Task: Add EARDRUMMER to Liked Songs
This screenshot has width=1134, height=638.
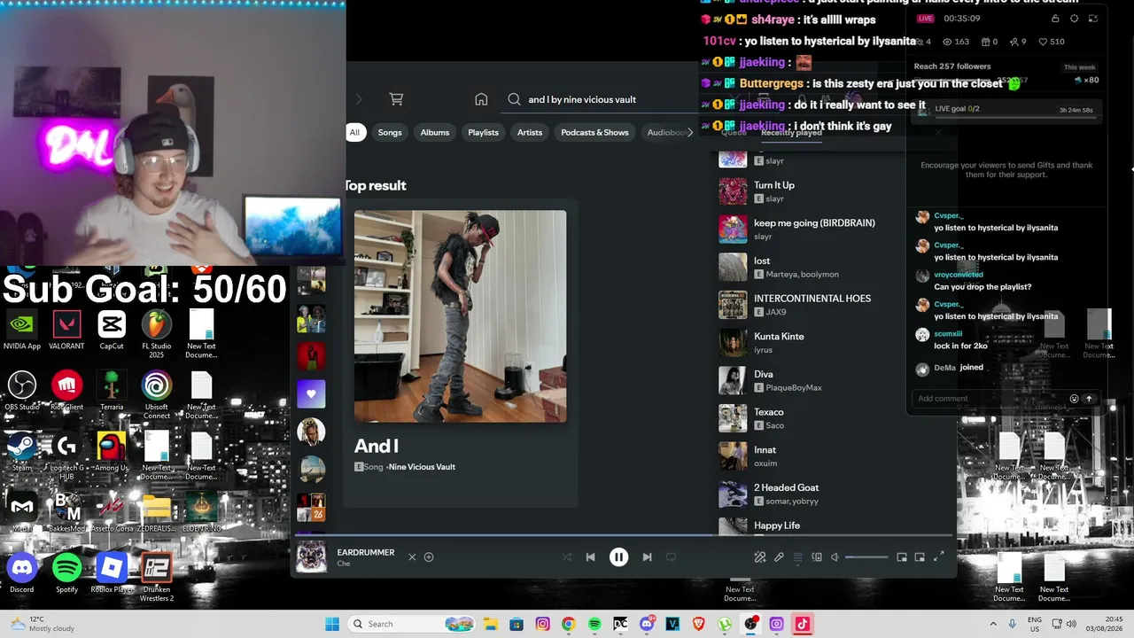Action: click(429, 557)
